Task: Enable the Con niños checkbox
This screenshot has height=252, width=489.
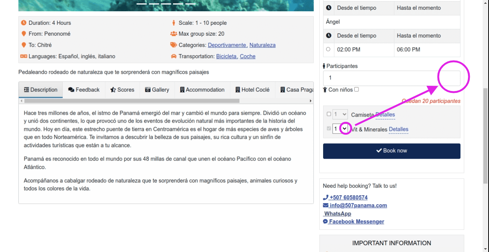Action: point(357,90)
